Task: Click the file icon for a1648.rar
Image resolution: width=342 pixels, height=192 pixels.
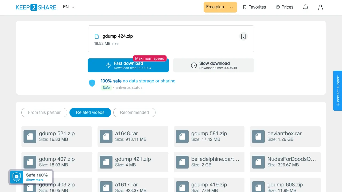Action: click(106, 137)
